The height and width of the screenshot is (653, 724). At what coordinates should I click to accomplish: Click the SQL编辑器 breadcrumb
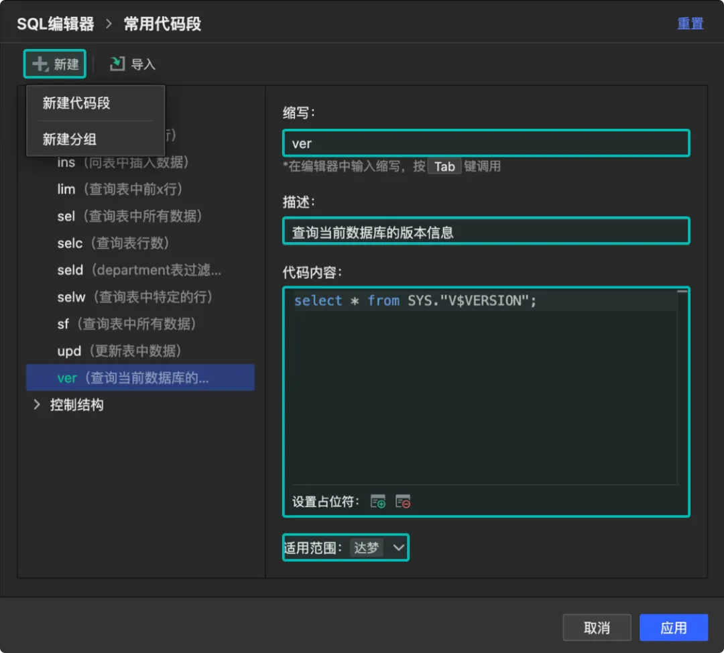pos(56,24)
